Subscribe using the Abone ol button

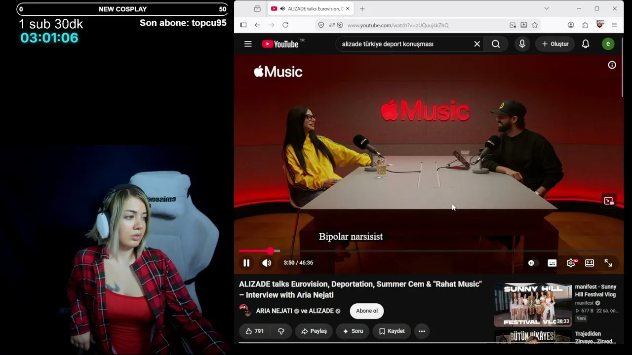point(367,311)
